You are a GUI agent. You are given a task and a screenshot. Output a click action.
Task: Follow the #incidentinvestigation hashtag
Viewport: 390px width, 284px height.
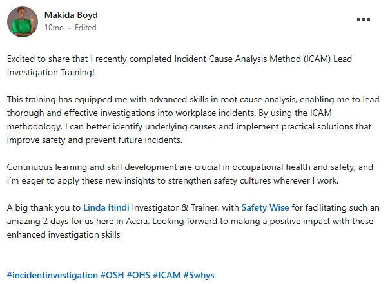tap(52, 275)
